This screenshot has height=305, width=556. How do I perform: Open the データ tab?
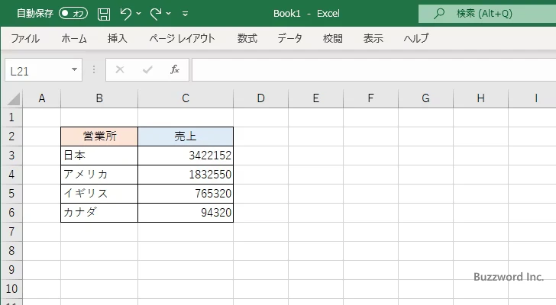point(289,38)
